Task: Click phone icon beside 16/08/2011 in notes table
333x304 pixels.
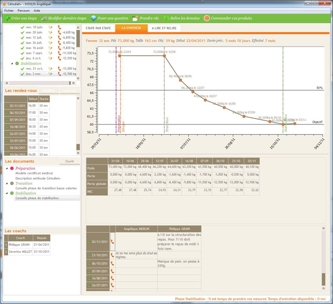Action: pos(112,278)
